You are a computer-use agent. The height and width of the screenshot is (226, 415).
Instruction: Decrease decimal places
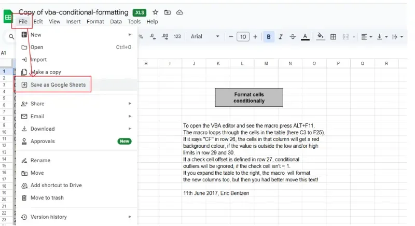[153, 37]
